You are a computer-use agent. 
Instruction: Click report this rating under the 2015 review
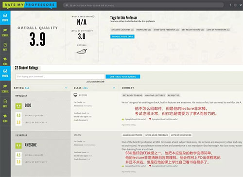coord(128,172)
